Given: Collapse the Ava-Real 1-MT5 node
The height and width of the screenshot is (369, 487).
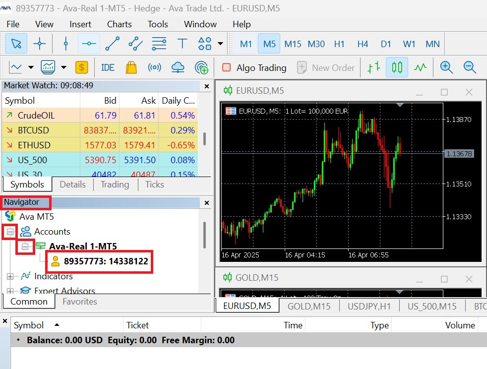Looking at the screenshot, I should pyautogui.click(x=25, y=246).
